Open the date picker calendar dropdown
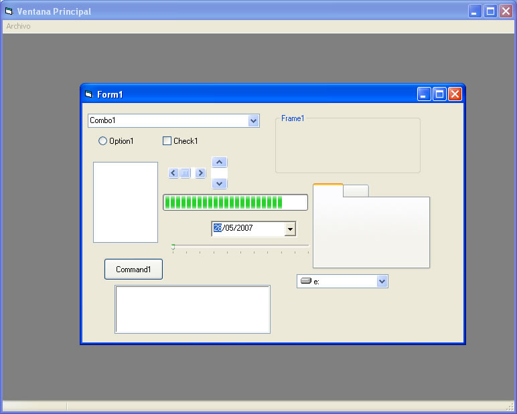 [290, 229]
